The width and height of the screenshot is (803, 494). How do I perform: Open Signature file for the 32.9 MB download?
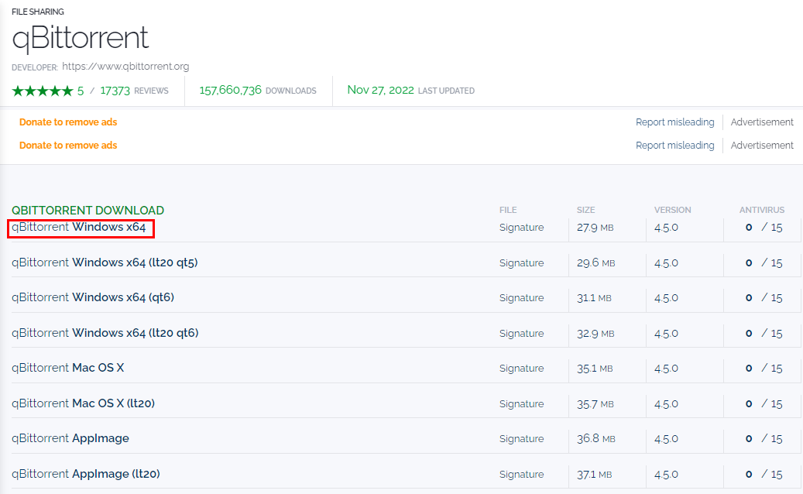(x=521, y=334)
